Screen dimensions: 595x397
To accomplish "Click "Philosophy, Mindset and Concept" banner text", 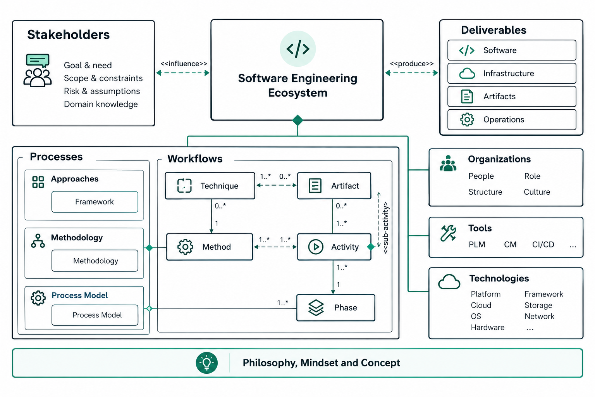I will click(322, 363).
